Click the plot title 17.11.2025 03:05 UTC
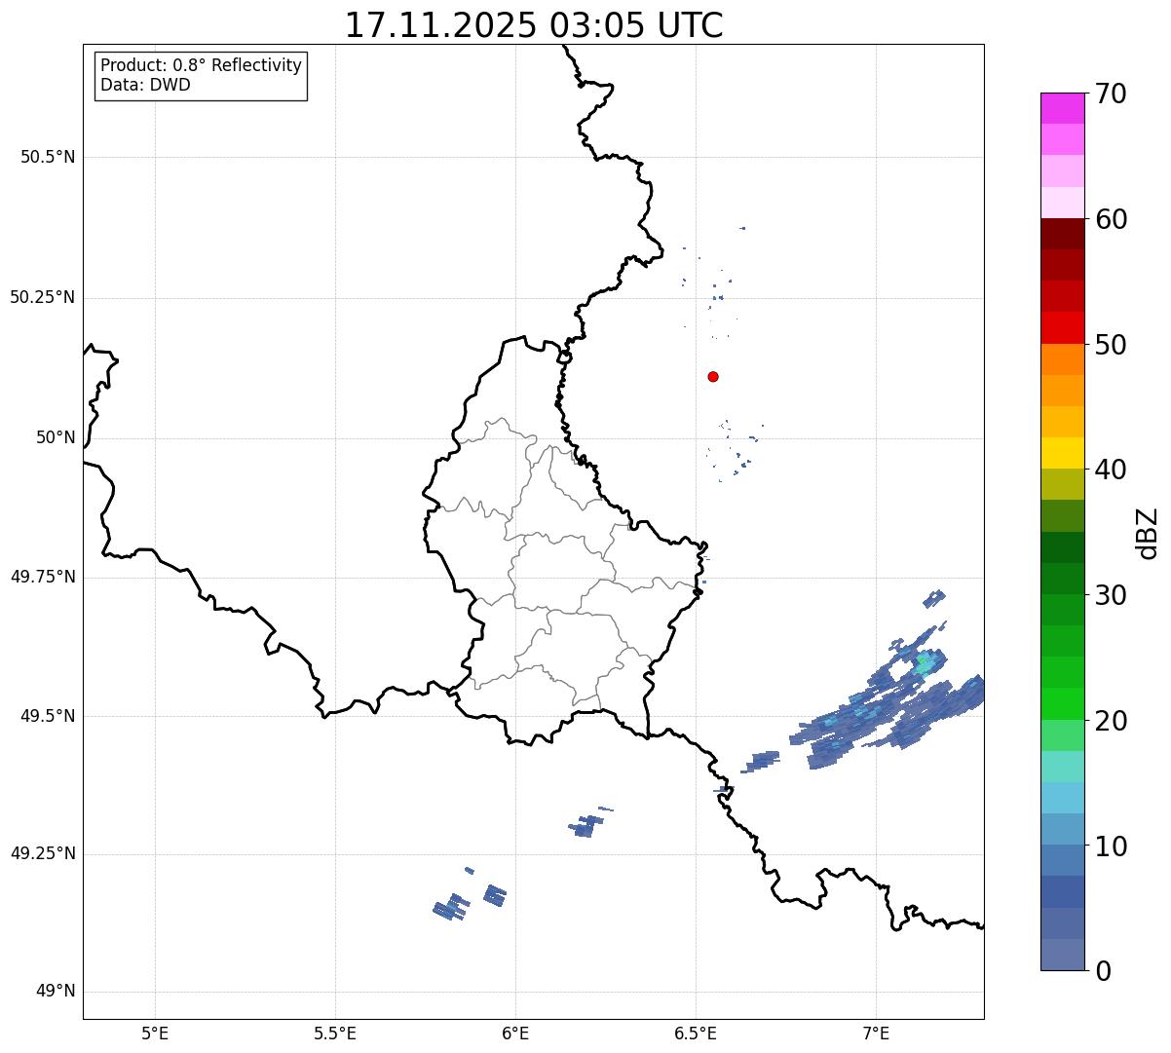Screen dimensions: 1171x1053 tap(534, 25)
